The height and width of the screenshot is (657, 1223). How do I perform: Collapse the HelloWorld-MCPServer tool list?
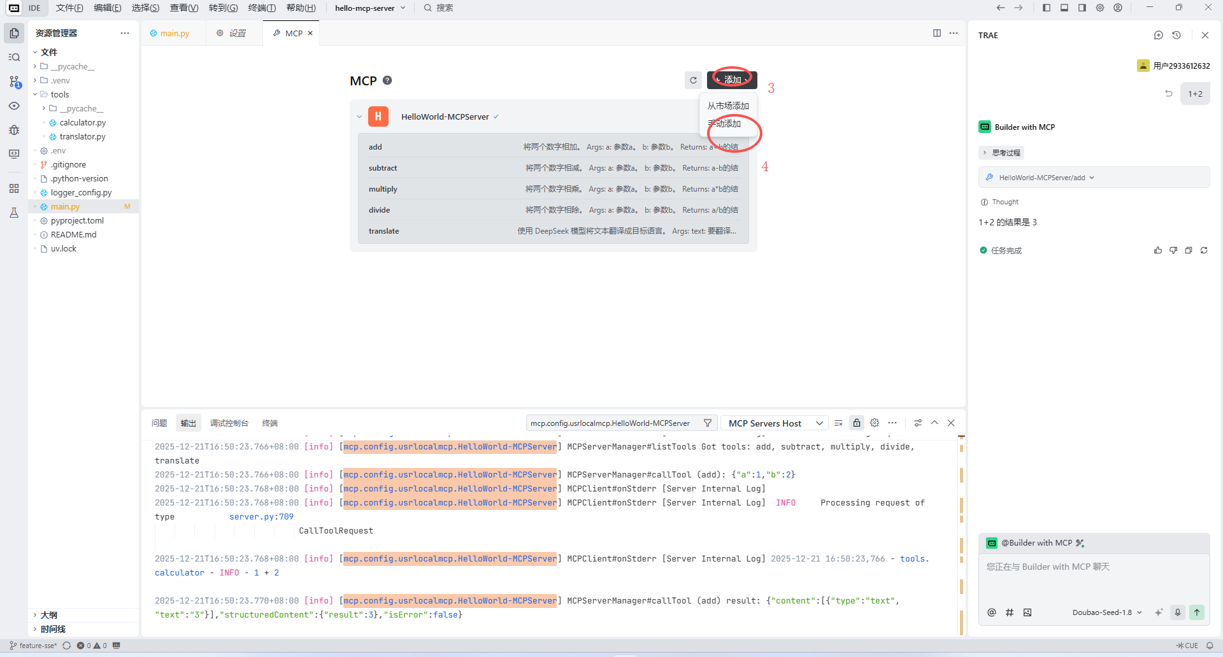[359, 117]
